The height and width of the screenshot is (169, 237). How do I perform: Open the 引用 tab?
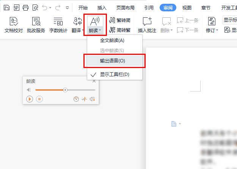pos(149,8)
